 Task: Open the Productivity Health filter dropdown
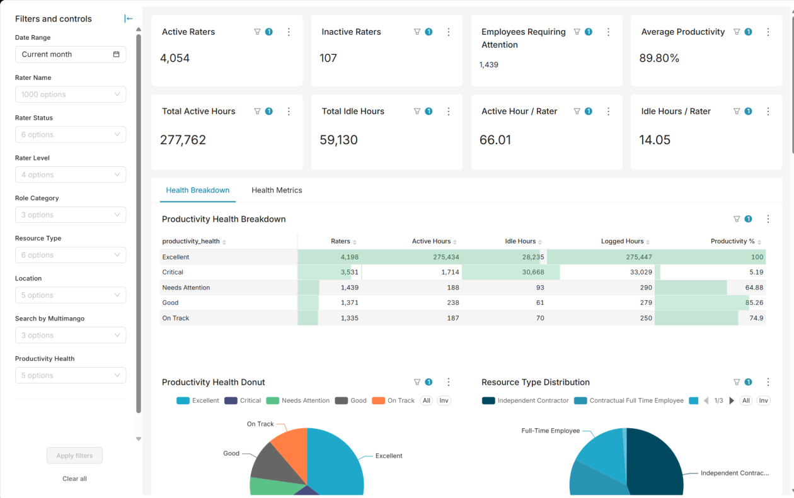pos(71,375)
